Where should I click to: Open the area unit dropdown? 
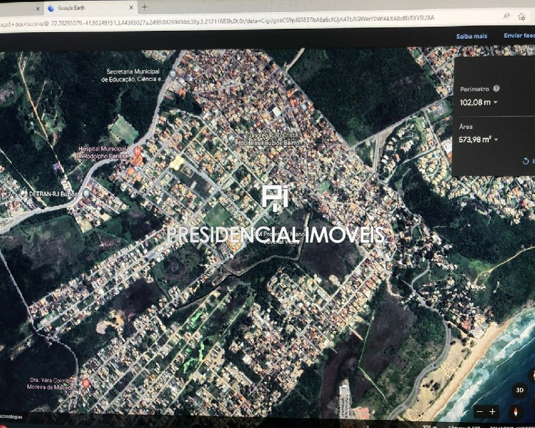pyautogui.click(x=496, y=140)
